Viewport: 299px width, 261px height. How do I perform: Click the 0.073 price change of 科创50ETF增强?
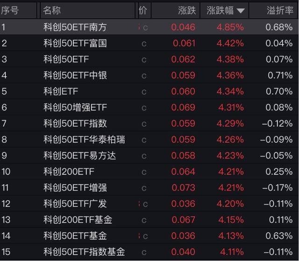(184, 188)
